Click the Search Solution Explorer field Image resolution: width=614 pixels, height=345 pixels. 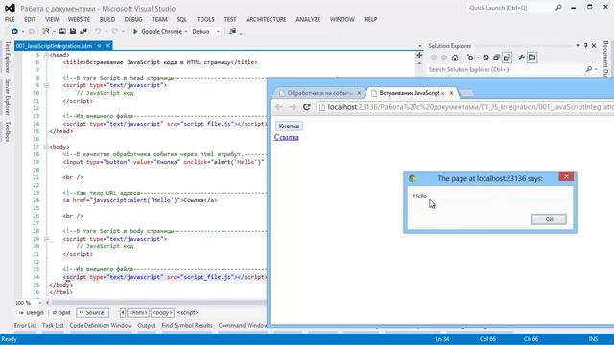[506, 69]
